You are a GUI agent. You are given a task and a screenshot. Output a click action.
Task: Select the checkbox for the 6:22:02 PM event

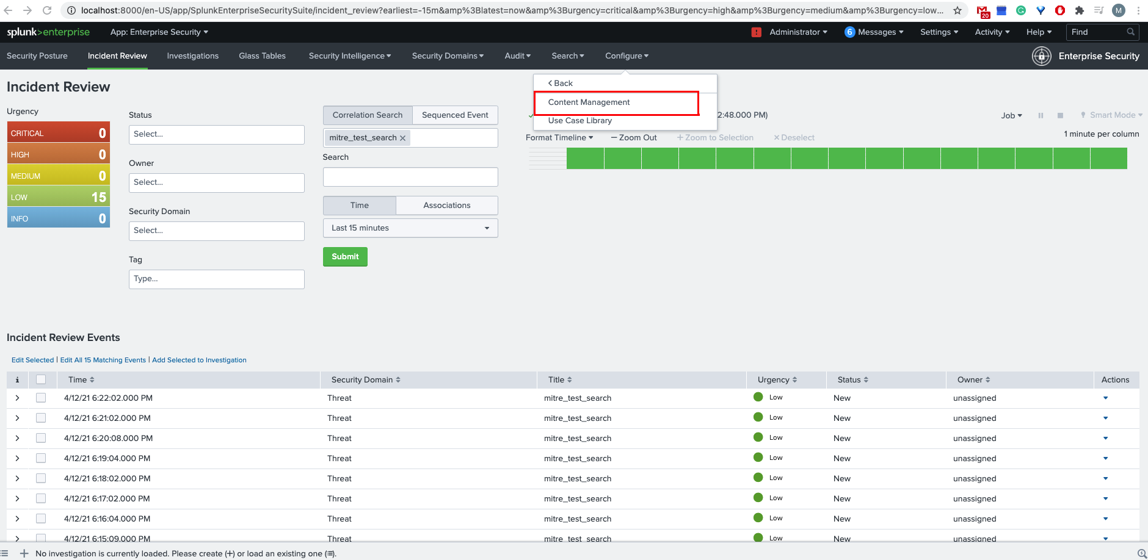pyautogui.click(x=41, y=398)
